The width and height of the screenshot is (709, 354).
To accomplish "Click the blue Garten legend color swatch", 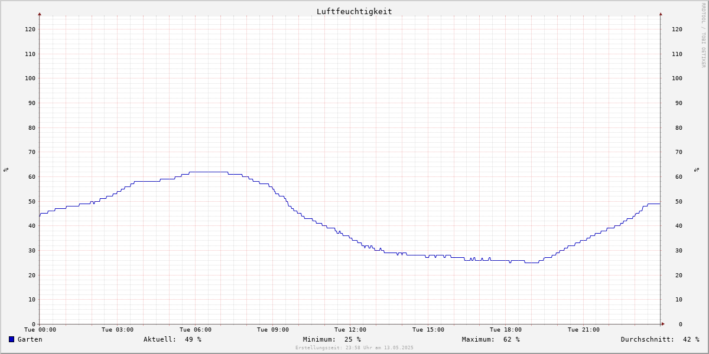I will click(11, 339).
